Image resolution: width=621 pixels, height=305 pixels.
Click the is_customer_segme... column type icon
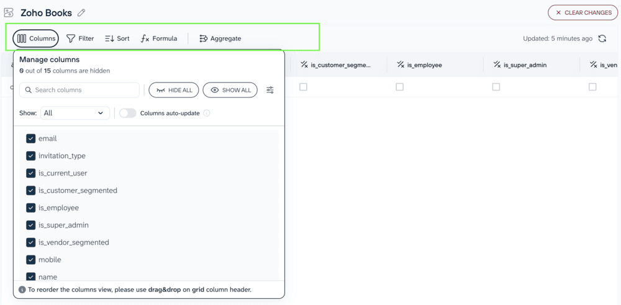pyautogui.click(x=304, y=64)
